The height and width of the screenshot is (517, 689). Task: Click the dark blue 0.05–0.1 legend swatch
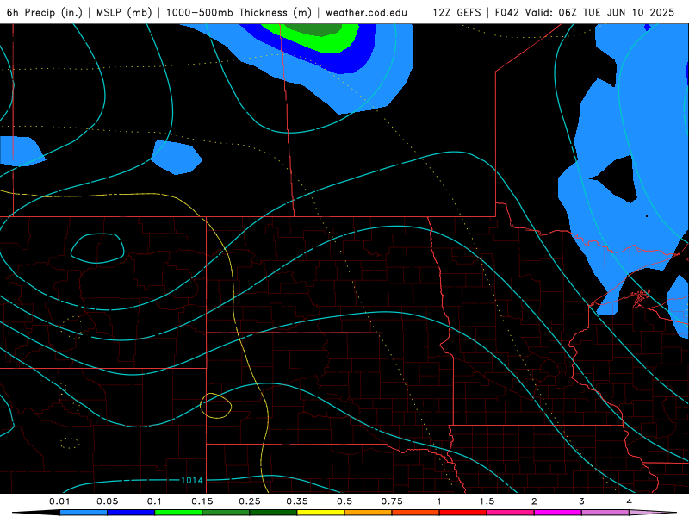(131, 513)
